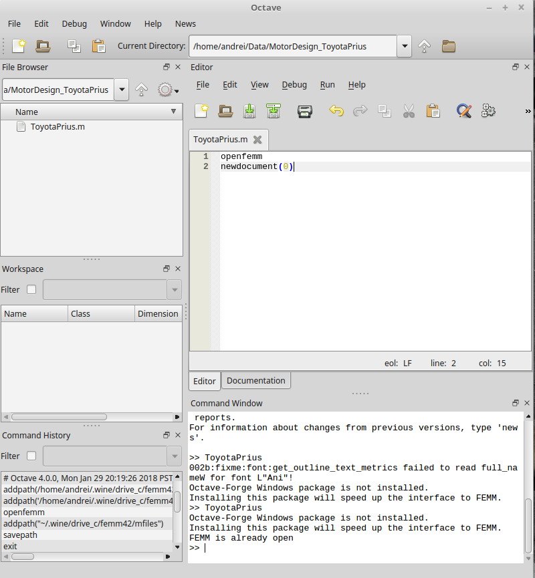535x578 pixels.
Task: Browse directories with main toolbar folder icon
Action: [448, 46]
